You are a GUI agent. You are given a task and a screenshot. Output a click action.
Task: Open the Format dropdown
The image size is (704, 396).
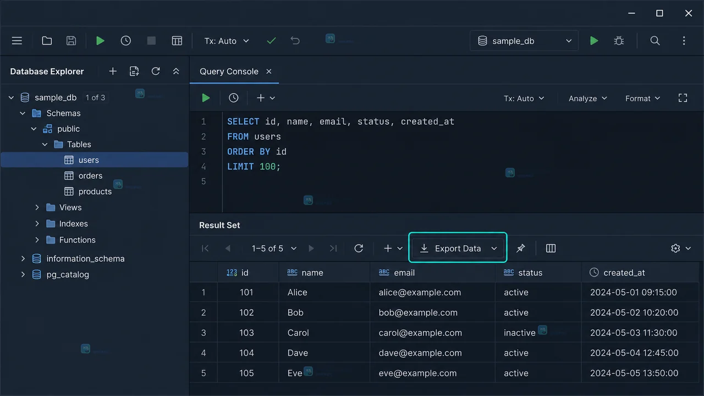pyautogui.click(x=642, y=98)
